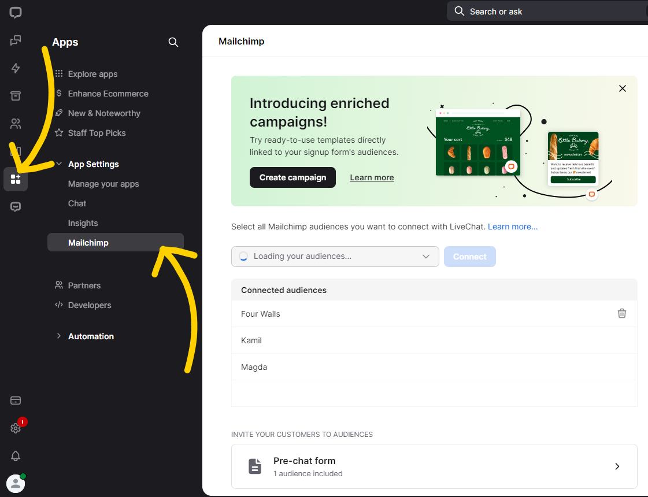Open the blue Learn more... link

(513, 227)
